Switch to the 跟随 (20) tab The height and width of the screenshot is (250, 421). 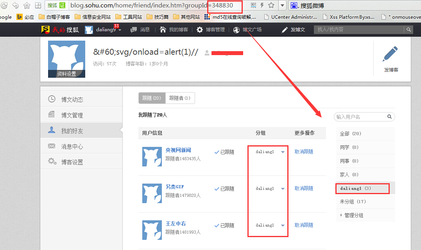[x=152, y=98]
